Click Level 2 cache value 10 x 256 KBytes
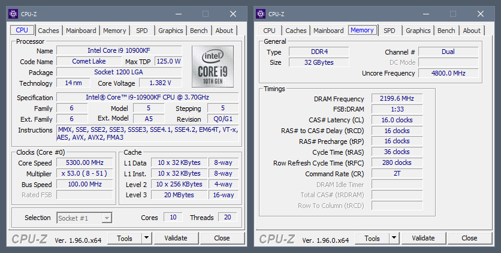 (x=179, y=184)
